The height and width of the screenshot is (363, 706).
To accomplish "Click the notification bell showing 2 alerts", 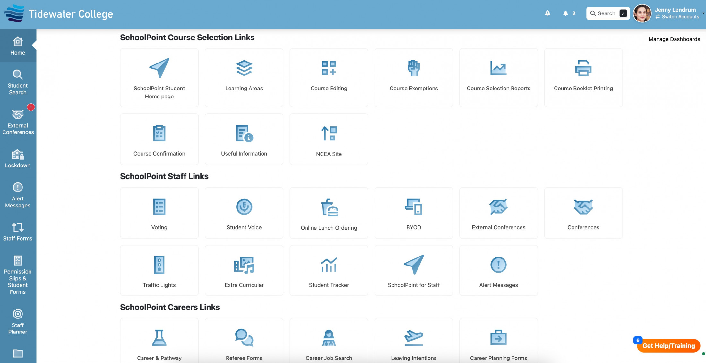I will [565, 13].
